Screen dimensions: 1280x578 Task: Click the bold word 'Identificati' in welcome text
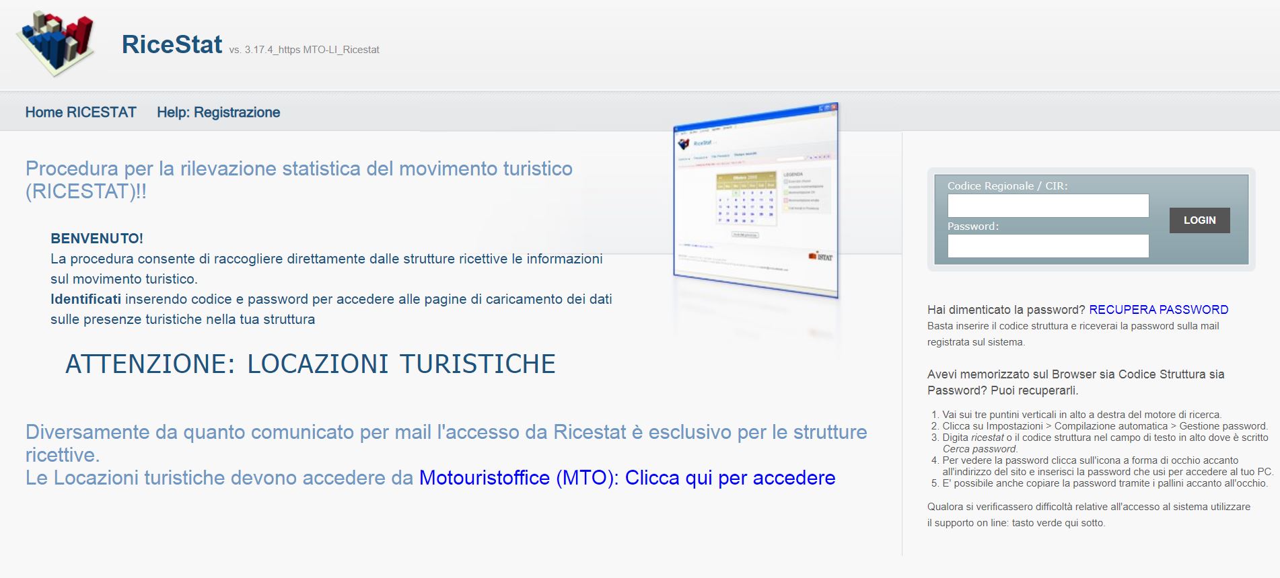(x=85, y=299)
